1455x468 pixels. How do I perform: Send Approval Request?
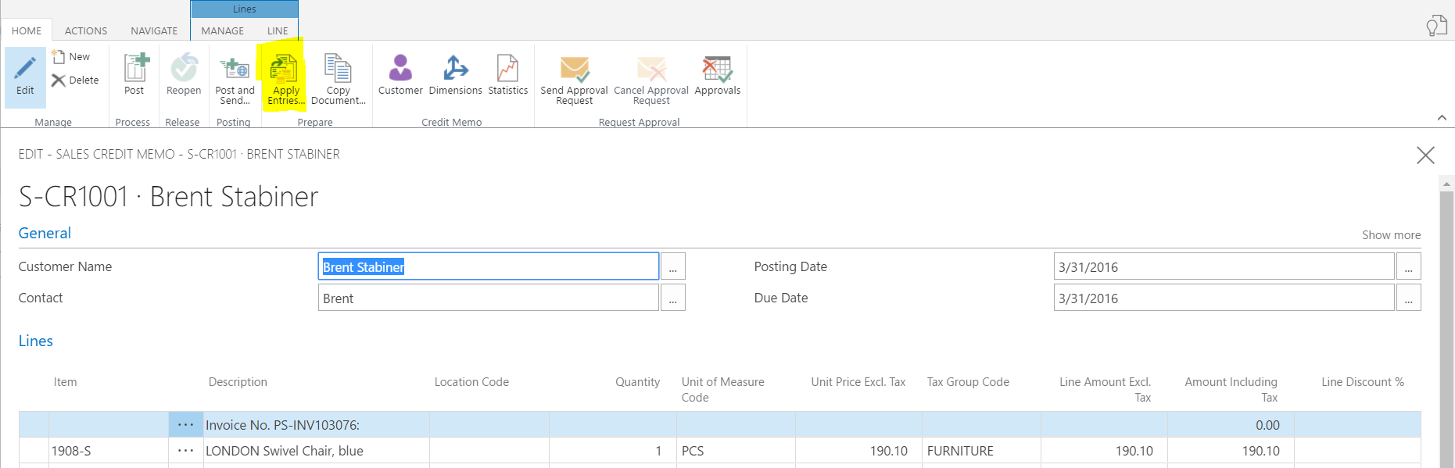574,80
